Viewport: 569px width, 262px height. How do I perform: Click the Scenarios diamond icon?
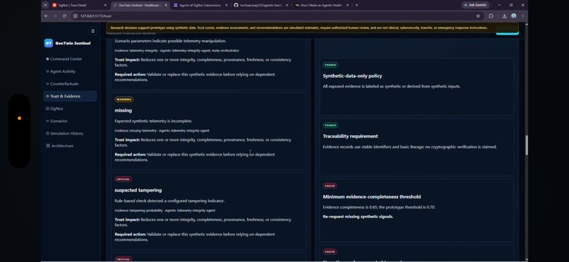(47, 121)
